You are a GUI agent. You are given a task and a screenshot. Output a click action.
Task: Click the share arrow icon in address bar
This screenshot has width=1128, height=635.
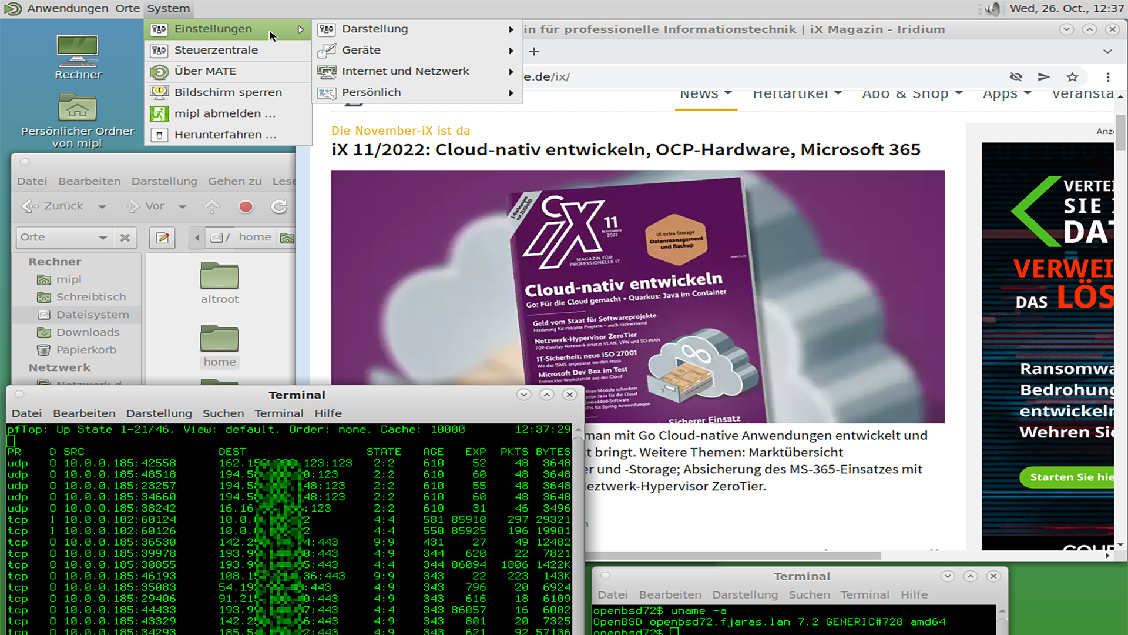(1043, 77)
